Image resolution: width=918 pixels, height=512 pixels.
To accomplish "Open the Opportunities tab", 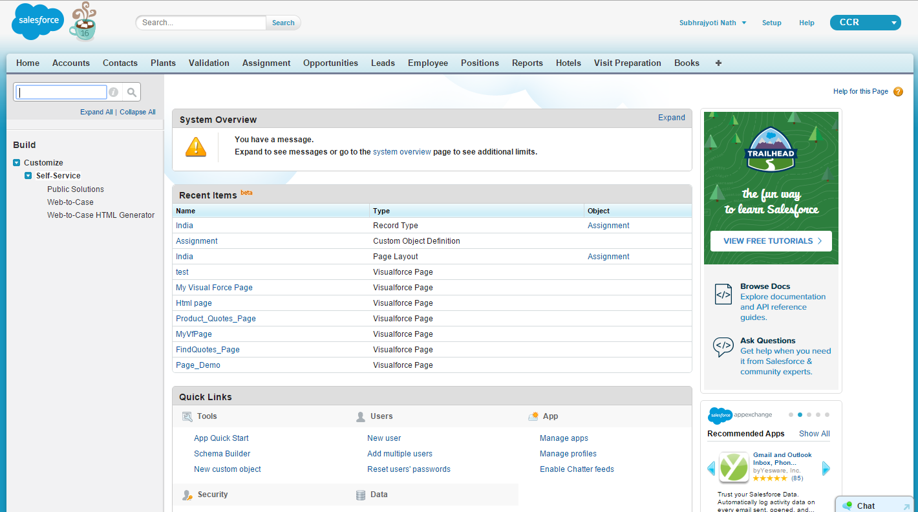I will click(330, 63).
